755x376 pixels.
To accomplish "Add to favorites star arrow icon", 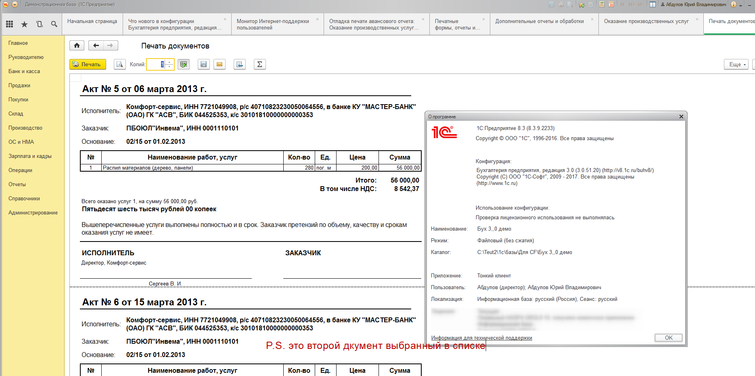I will 581,4.
